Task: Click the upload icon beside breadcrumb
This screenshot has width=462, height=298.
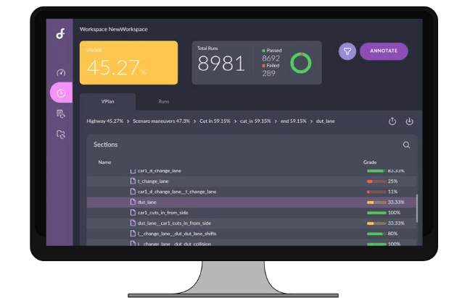Action: pos(392,122)
